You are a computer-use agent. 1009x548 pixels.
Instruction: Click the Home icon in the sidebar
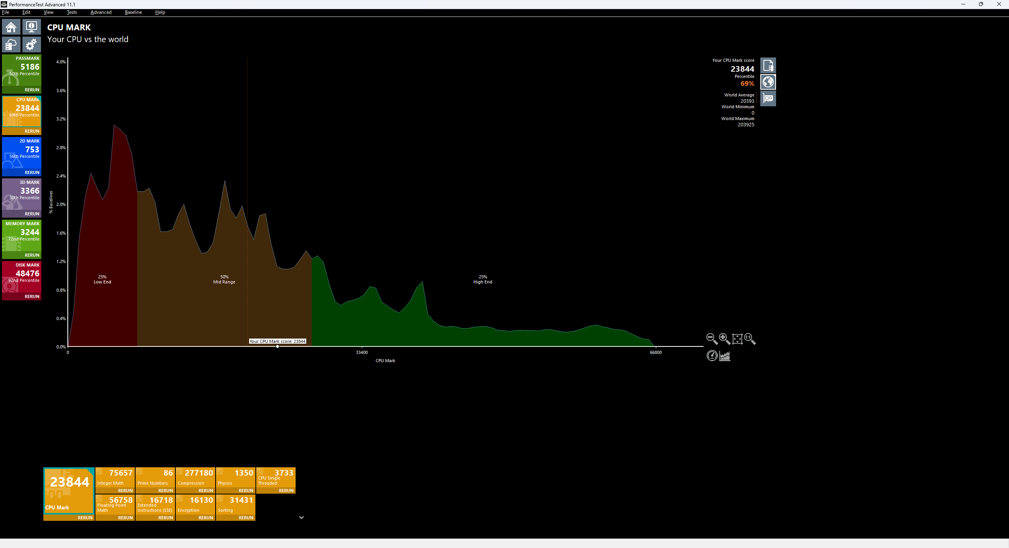11,27
